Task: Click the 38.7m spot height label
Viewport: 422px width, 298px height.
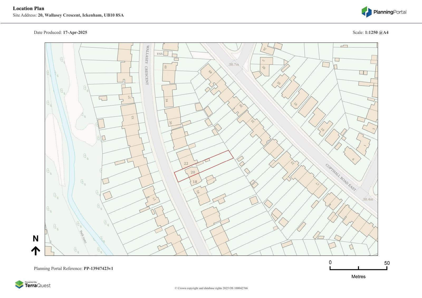Action: tap(234, 64)
